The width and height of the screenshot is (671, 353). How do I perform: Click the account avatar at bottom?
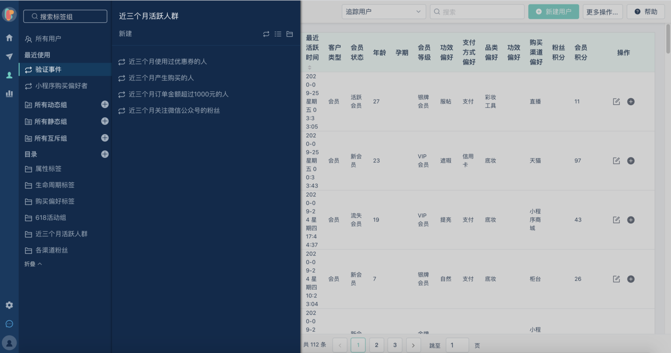[9, 343]
